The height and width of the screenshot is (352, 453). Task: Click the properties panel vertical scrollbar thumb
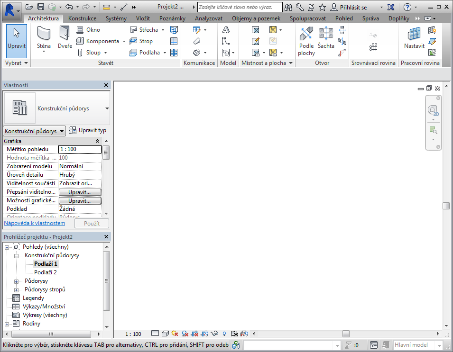pos(106,153)
